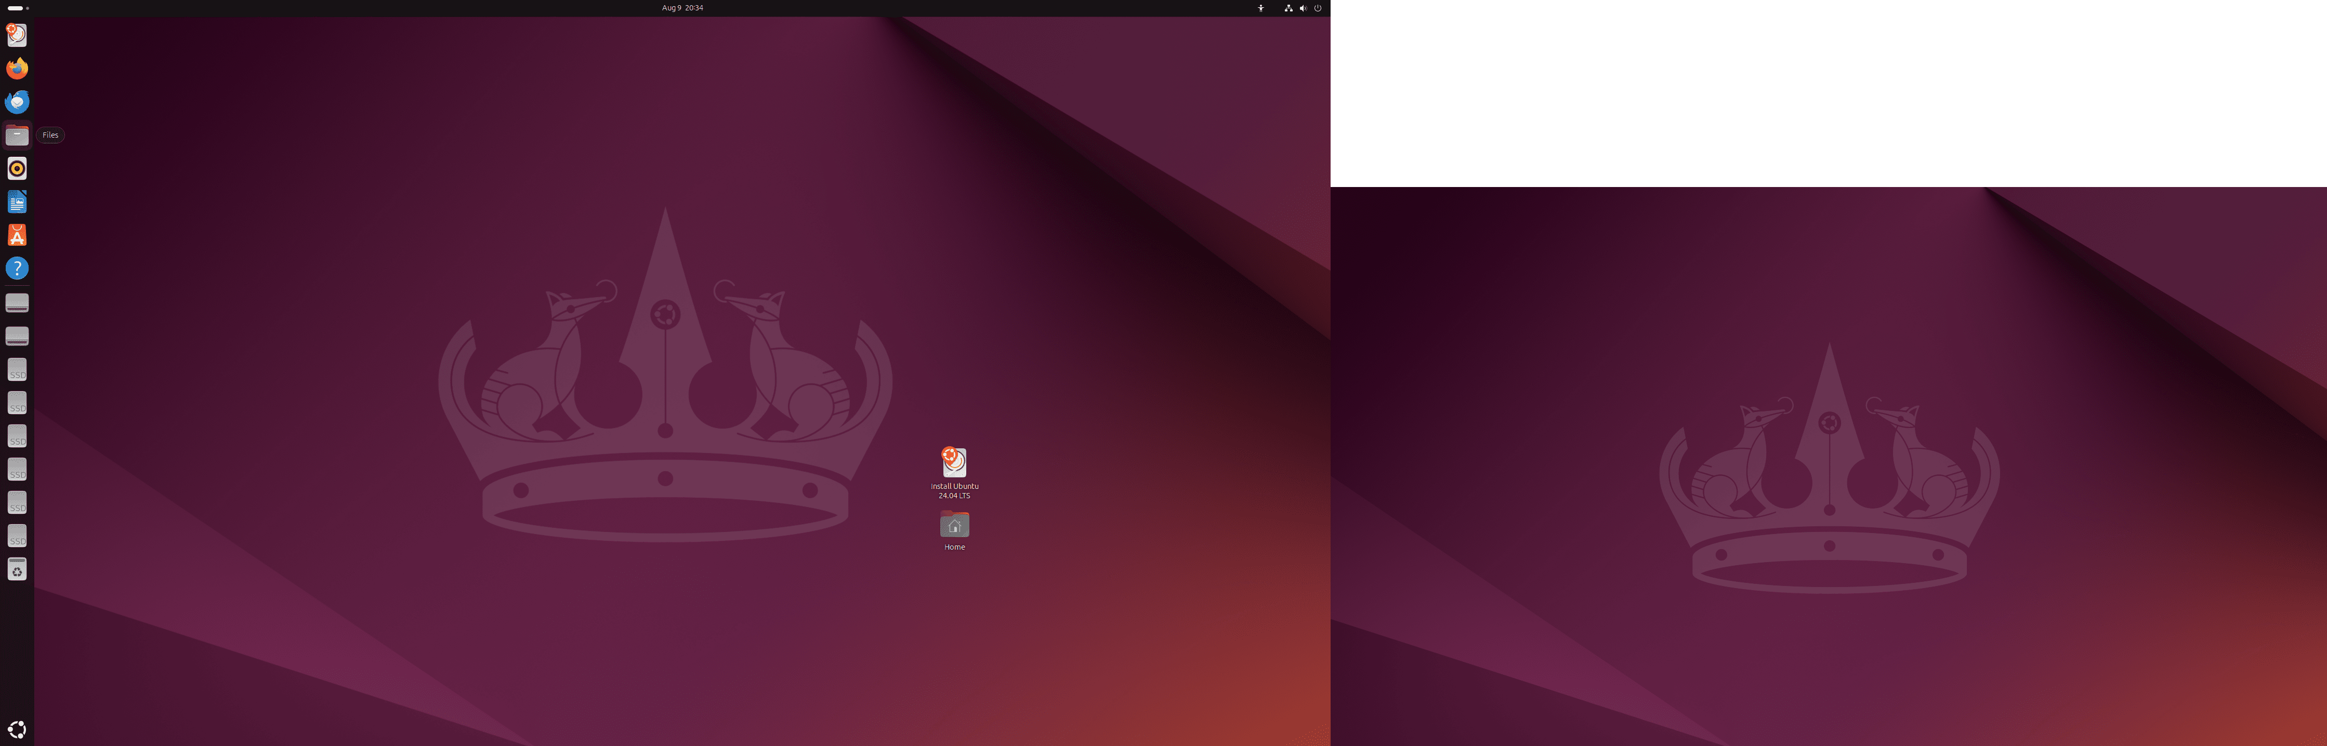Open the first SSD drive in dock
This screenshot has height=746, width=2327.
coord(17,369)
